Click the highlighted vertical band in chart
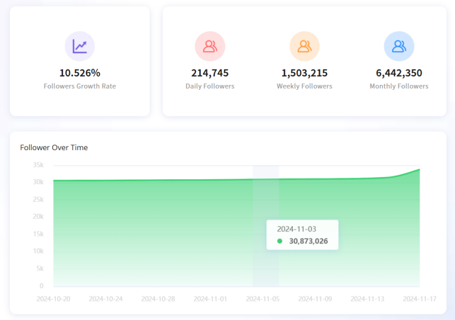The width and height of the screenshot is (455, 320). pos(266,226)
